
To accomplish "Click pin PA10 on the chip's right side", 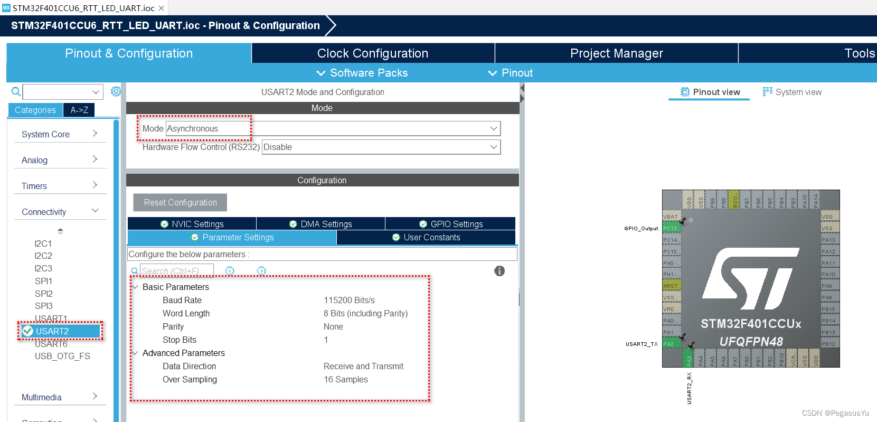I will click(829, 274).
